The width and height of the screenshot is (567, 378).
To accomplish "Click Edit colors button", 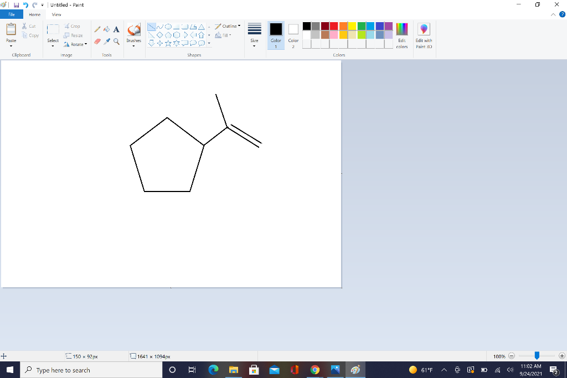I will (402, 34).
